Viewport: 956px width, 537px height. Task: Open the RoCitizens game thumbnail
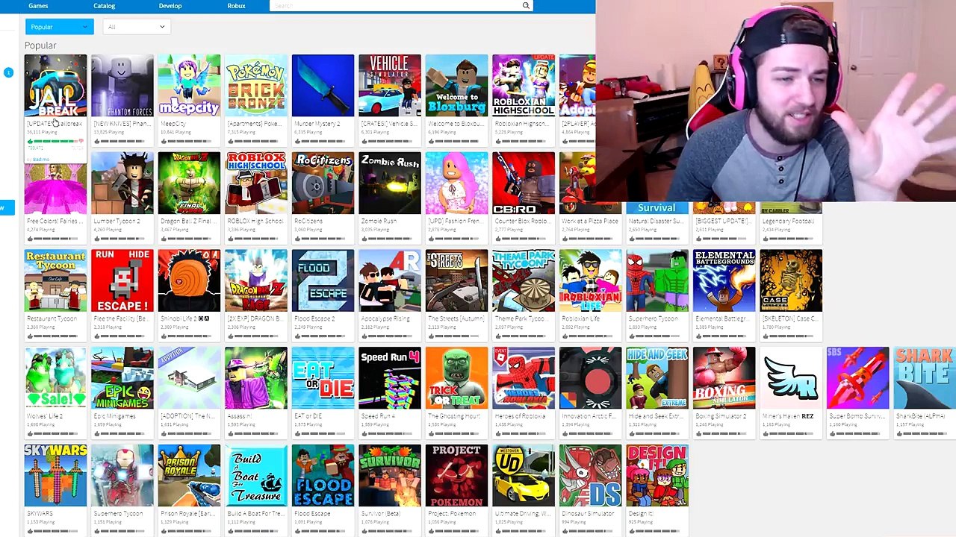(x=323, y=183)
